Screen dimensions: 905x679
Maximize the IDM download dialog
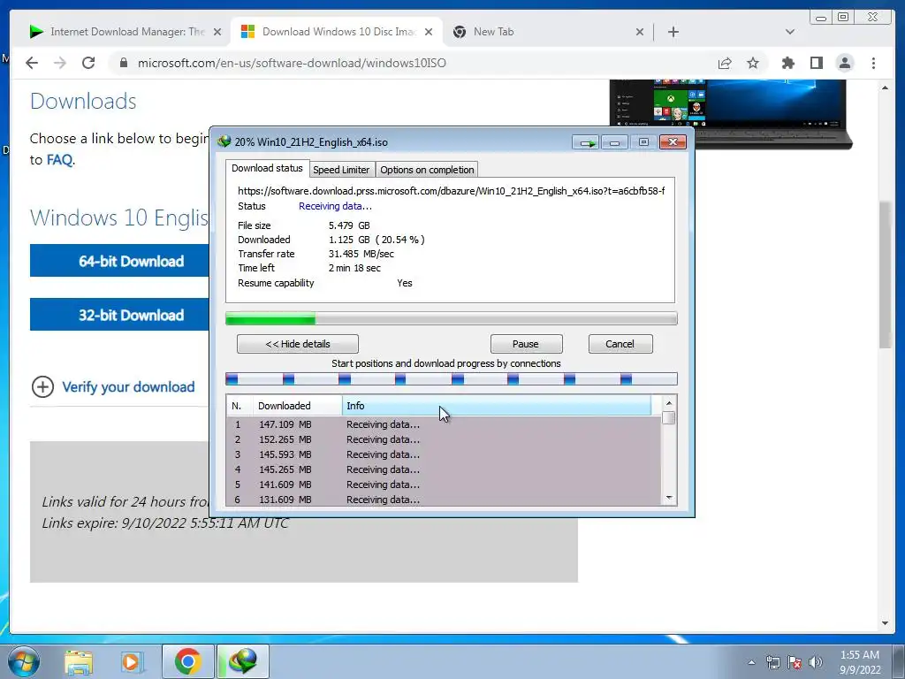tap(643, 142)
